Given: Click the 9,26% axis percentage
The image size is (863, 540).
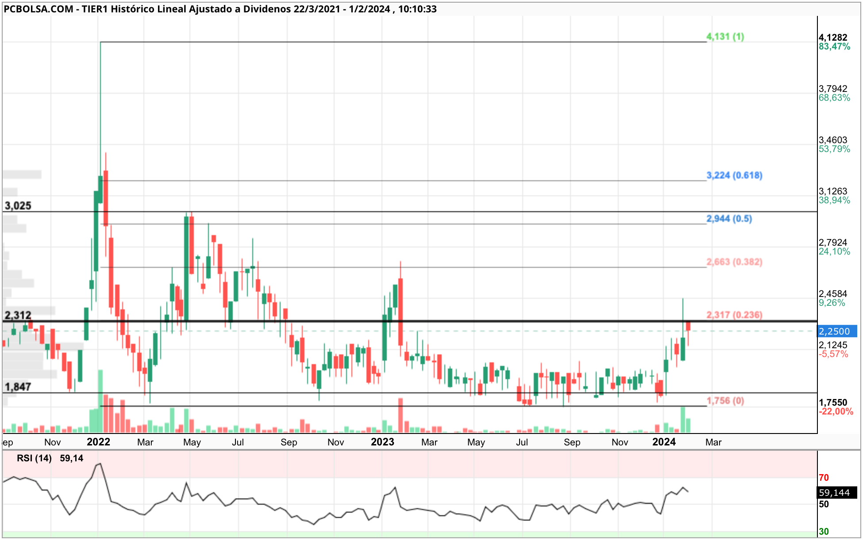Looking at the screenshot, I should pyautogui.click(x=832, y=303).
